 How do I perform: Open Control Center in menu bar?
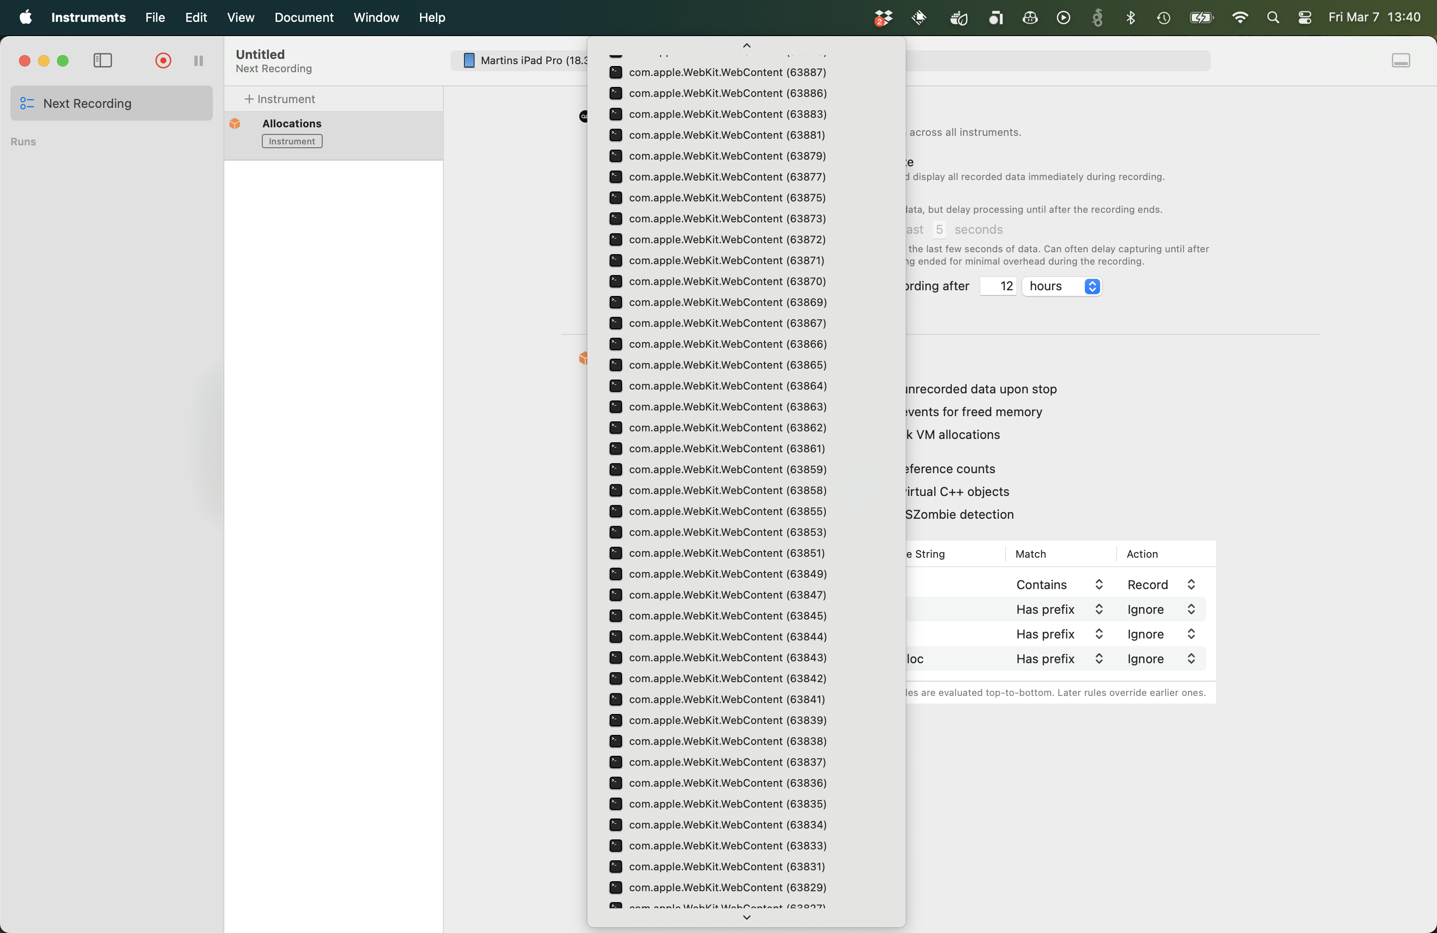(1305, 18)
